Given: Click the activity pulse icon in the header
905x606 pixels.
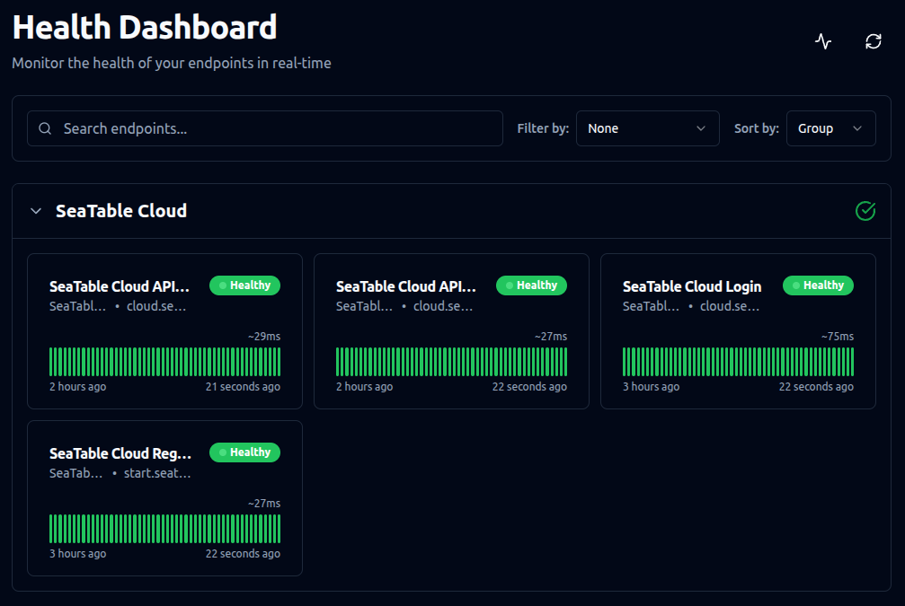Looking at the screenshot, I should [x=822, y=40].
